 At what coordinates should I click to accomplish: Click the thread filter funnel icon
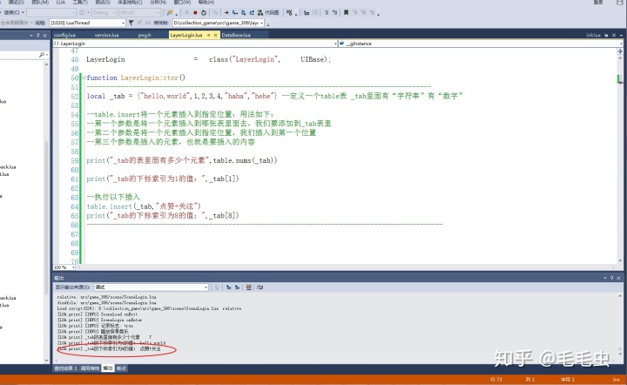[131, 23]
